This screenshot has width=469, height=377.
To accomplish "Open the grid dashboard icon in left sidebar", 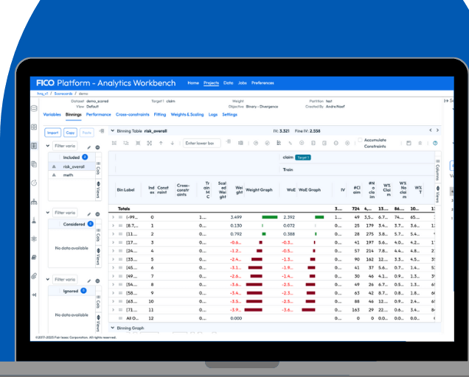I will 34,127.
